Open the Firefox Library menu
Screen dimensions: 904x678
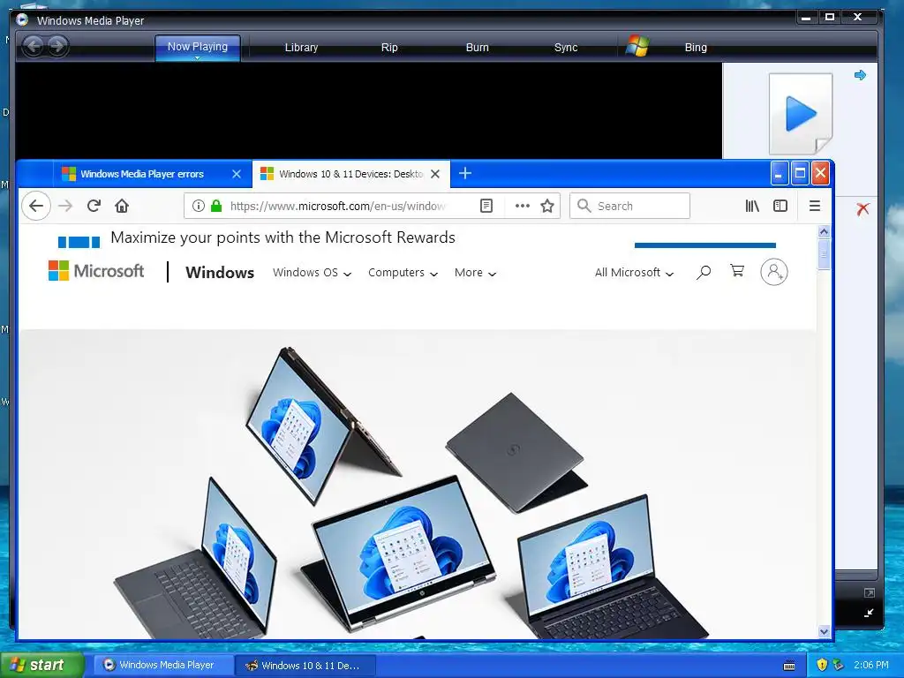752,206
